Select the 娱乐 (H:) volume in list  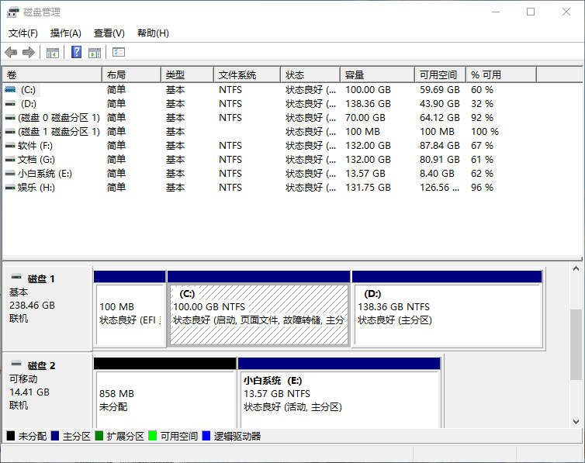[x=36, y=188]
